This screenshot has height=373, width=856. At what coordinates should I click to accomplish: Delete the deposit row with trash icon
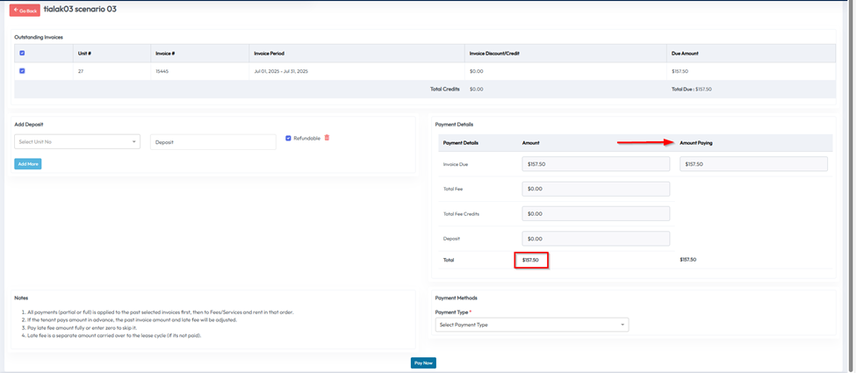[327, 138]
